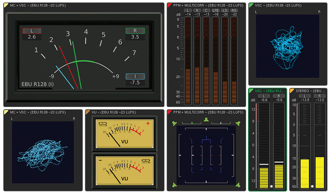331x194 pixels.
Task: Click the brown corner flag of VU panel
Action: pyautogui.click(x=88, y=112)
